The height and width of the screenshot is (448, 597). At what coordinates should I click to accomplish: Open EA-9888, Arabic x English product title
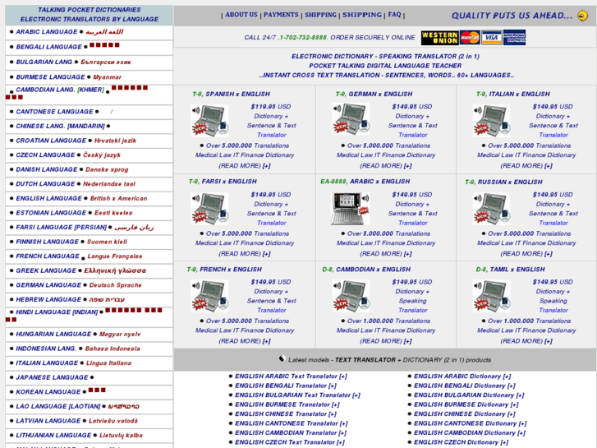[365, 182]
